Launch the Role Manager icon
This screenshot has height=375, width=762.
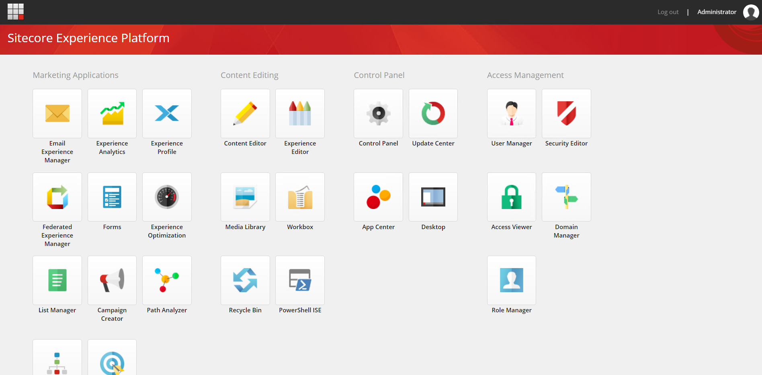click(x=512, y=280)
